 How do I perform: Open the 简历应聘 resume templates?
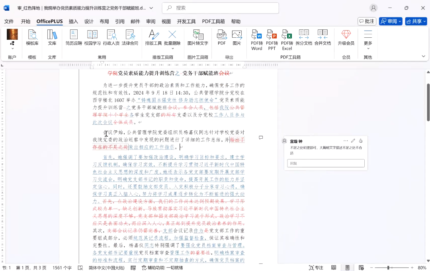pyautogui.click(x=74, y=37)
